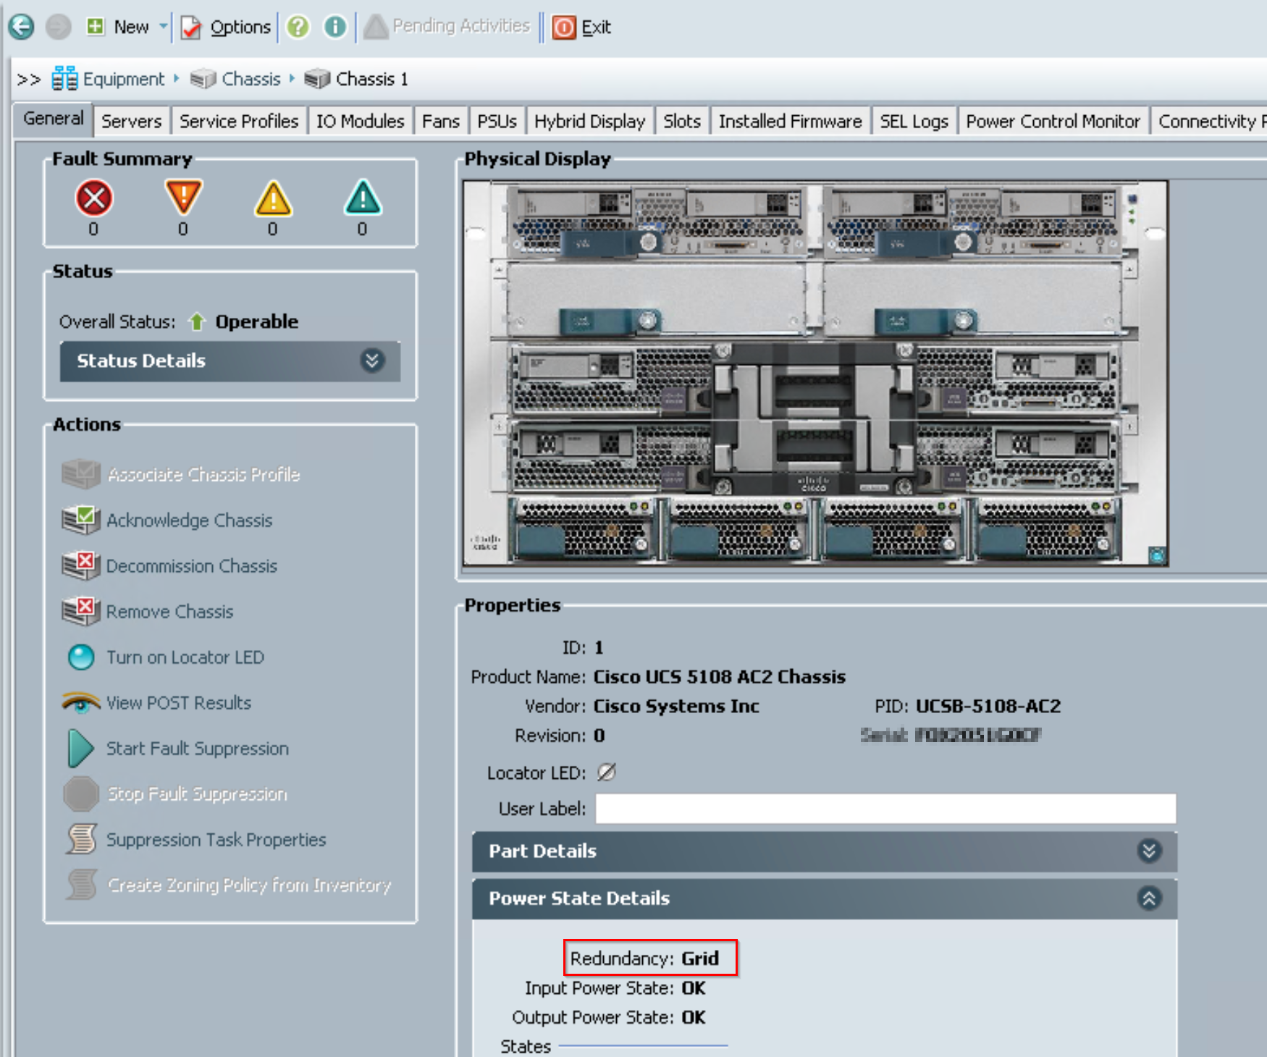The width and height of the screenshot is (1267, 1057).
Task: Click Remove Chassis action
Action: point(169,612)
